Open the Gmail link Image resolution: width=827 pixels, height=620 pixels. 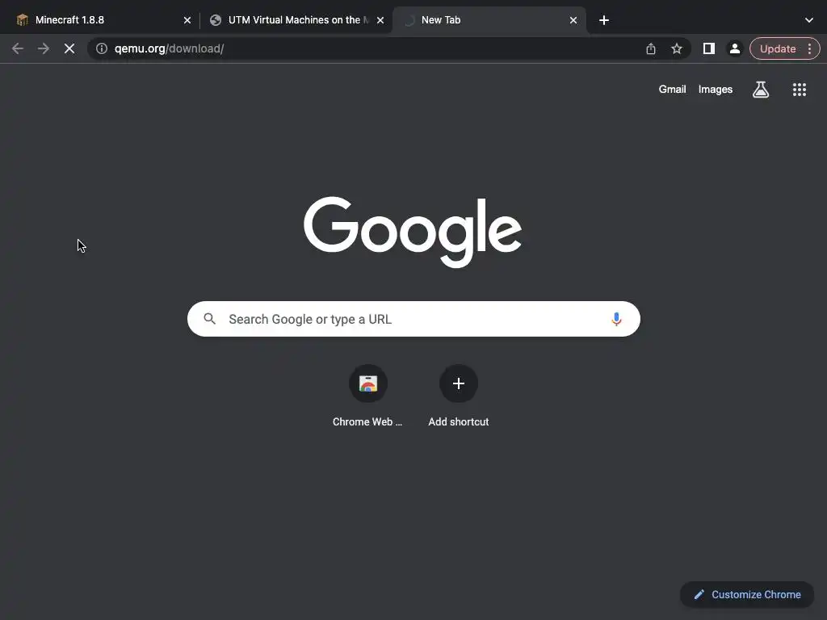(672, 89)
